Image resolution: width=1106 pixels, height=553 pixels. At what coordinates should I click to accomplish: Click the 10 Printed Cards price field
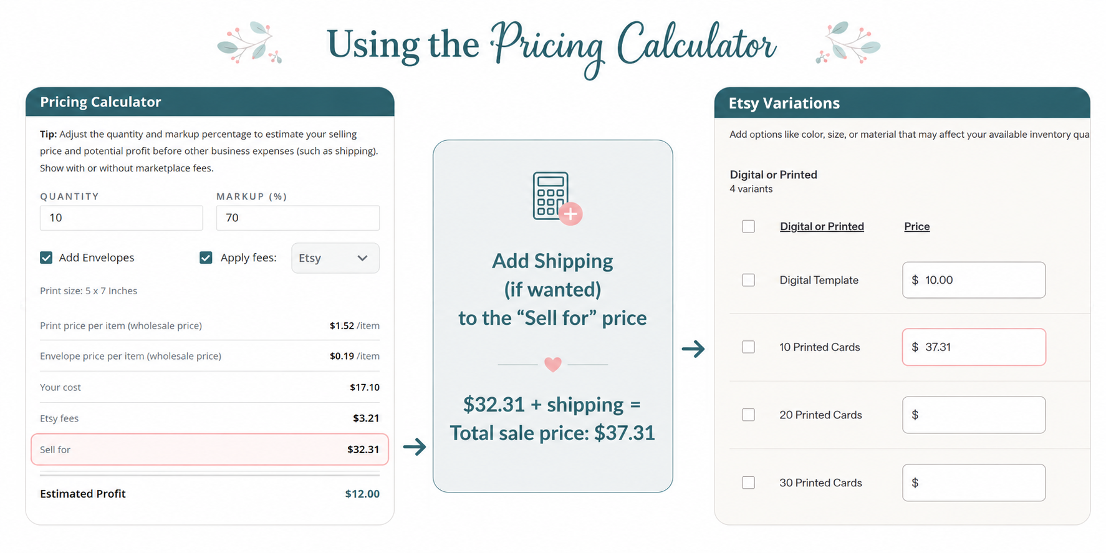point(974,347)
